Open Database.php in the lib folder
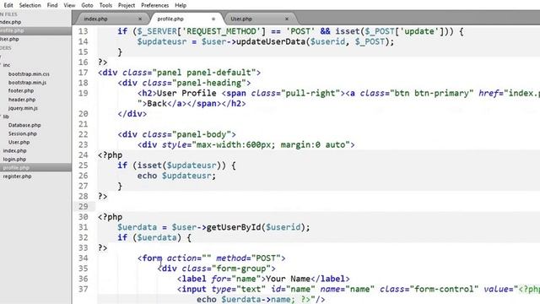Screen dimensions: 540x304 [24, 125]
